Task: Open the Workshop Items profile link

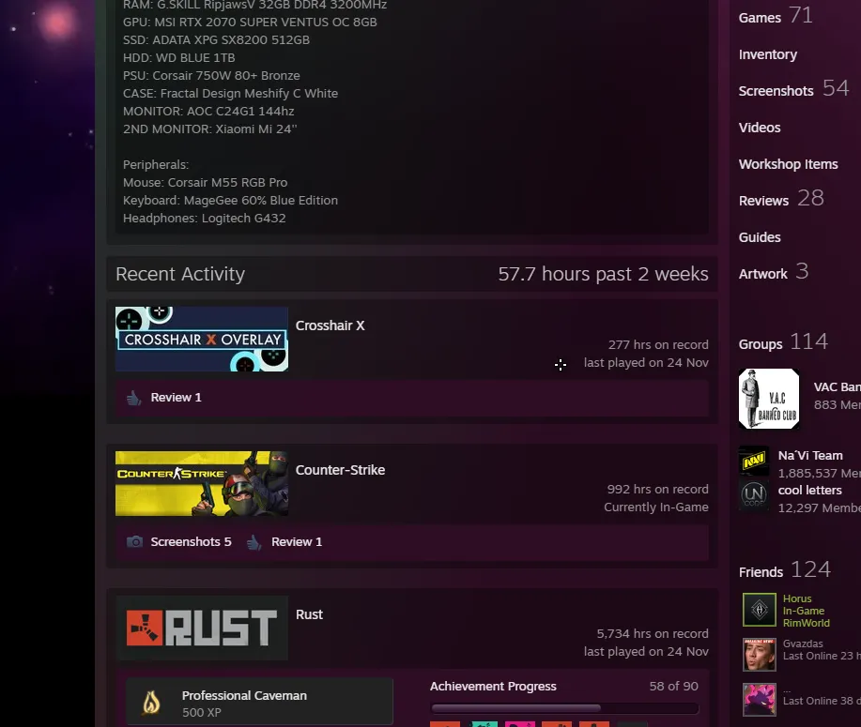Action: coord(788,164)
